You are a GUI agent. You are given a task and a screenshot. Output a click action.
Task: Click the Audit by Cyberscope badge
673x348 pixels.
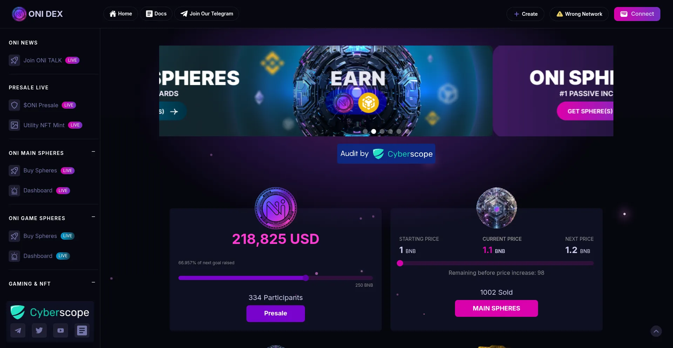click(x=386, y=154)
